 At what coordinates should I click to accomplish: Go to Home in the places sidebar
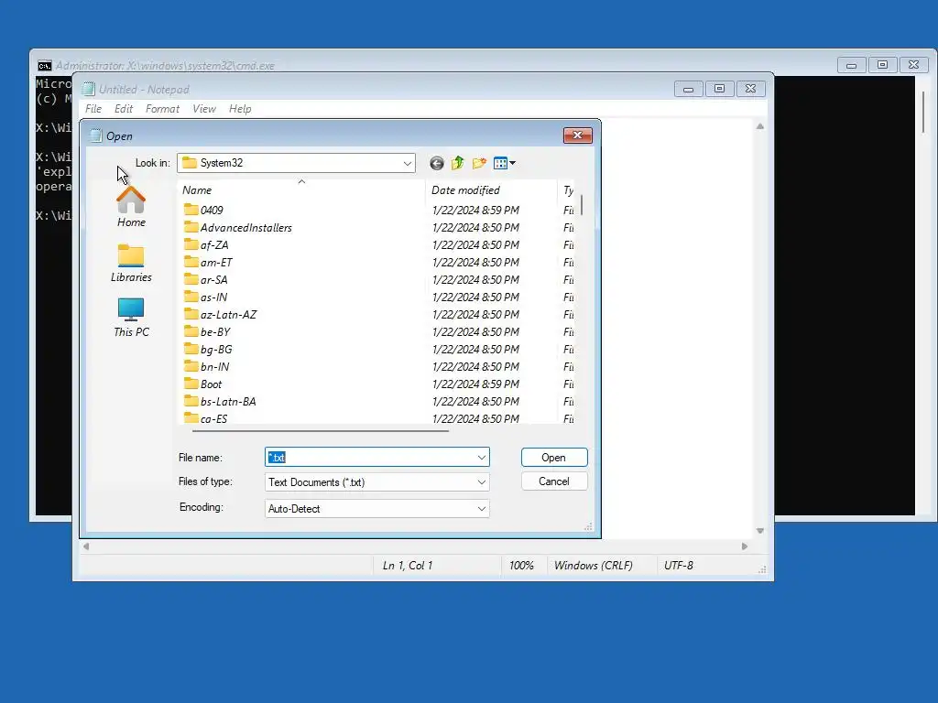tap(131, 207)
